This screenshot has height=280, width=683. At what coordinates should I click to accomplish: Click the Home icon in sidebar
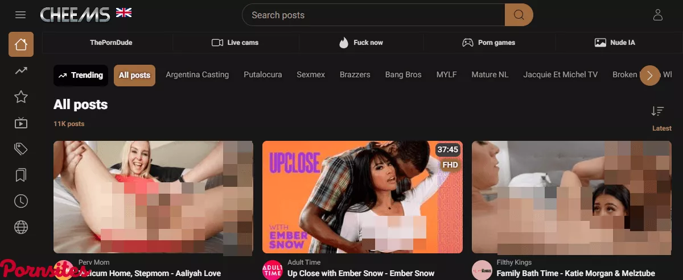pos(21,44)
